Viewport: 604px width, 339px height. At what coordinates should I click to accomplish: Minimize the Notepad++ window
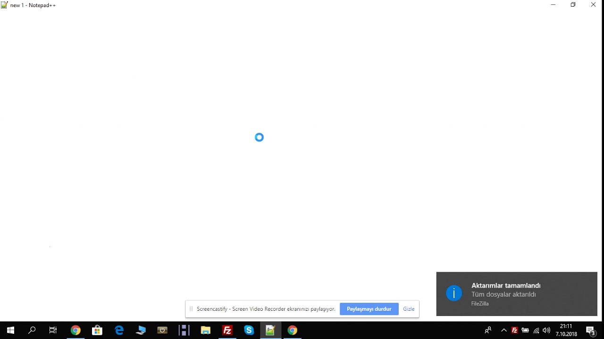pos(553,5)
